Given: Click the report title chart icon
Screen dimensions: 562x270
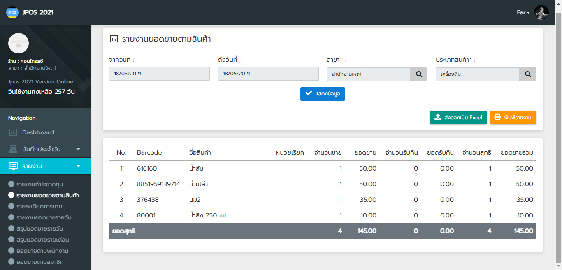Looking at the screenshot, I should (x=114, y=39).
